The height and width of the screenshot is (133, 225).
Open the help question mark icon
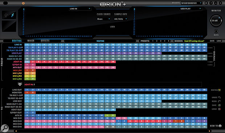211,3
